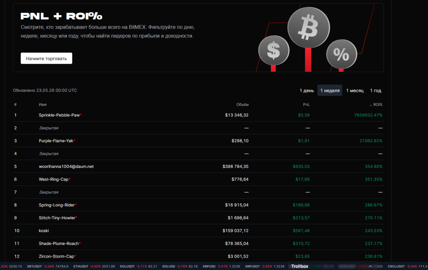This screenshot has height=270, width=428.
Task: Select the koski trader row
Action: (198, 231)
